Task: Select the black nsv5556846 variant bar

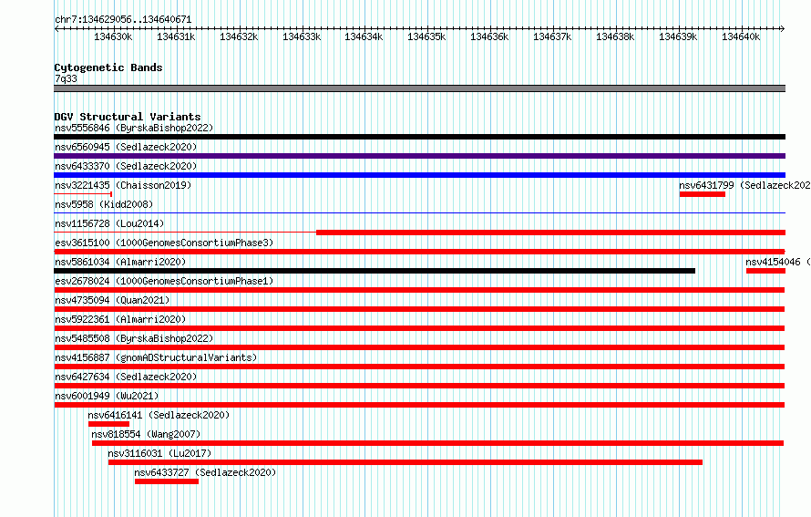Action: (x=419, y=137)
